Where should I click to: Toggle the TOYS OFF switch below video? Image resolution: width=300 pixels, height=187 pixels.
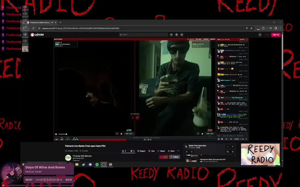pyautogui.click(x=68, y=139)
